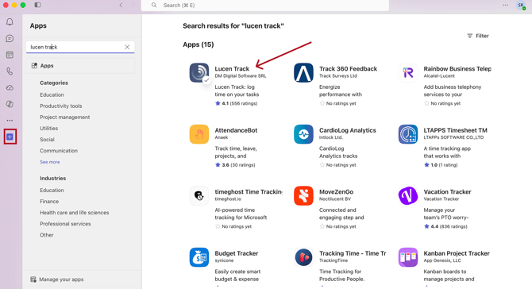Go back with the left arrow

pos(121,5)
